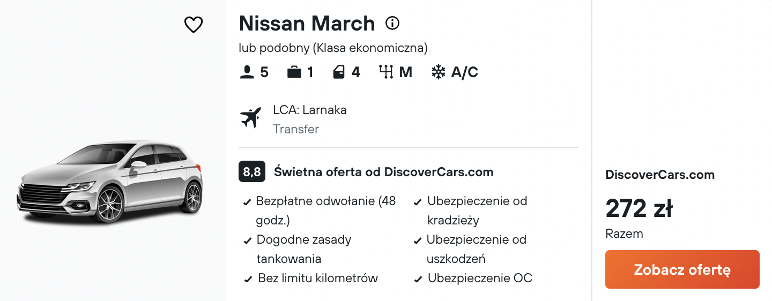Screen dimensions: 772x301
Task: Click the car door count icon
Action: point(339,72)
